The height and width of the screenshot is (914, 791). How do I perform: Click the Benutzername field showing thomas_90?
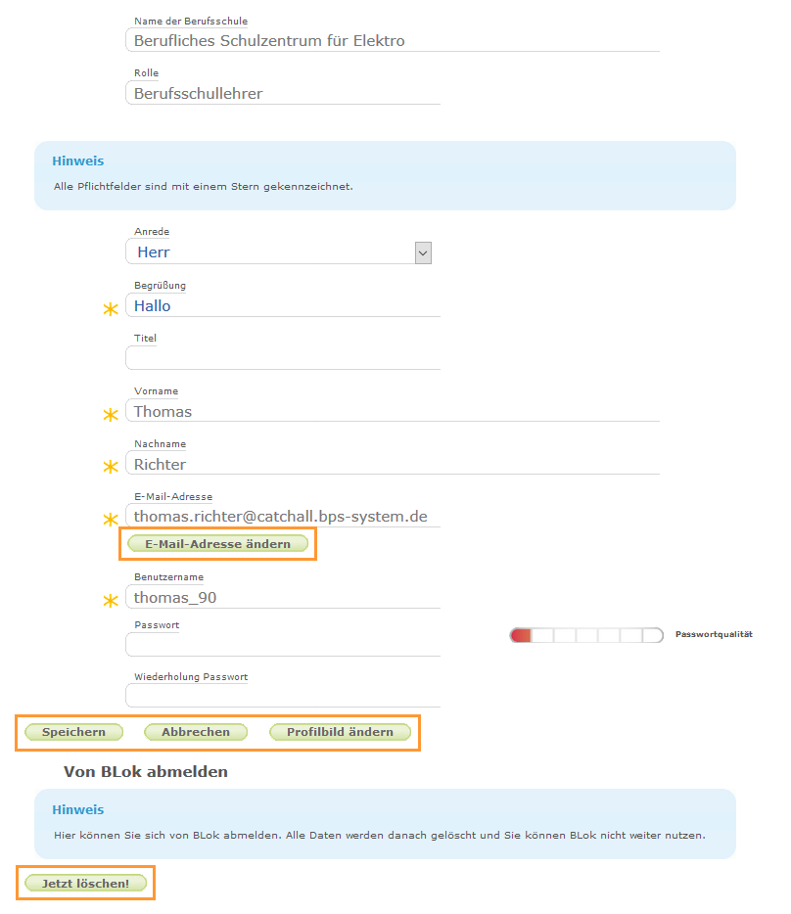[x=284, y=597]
